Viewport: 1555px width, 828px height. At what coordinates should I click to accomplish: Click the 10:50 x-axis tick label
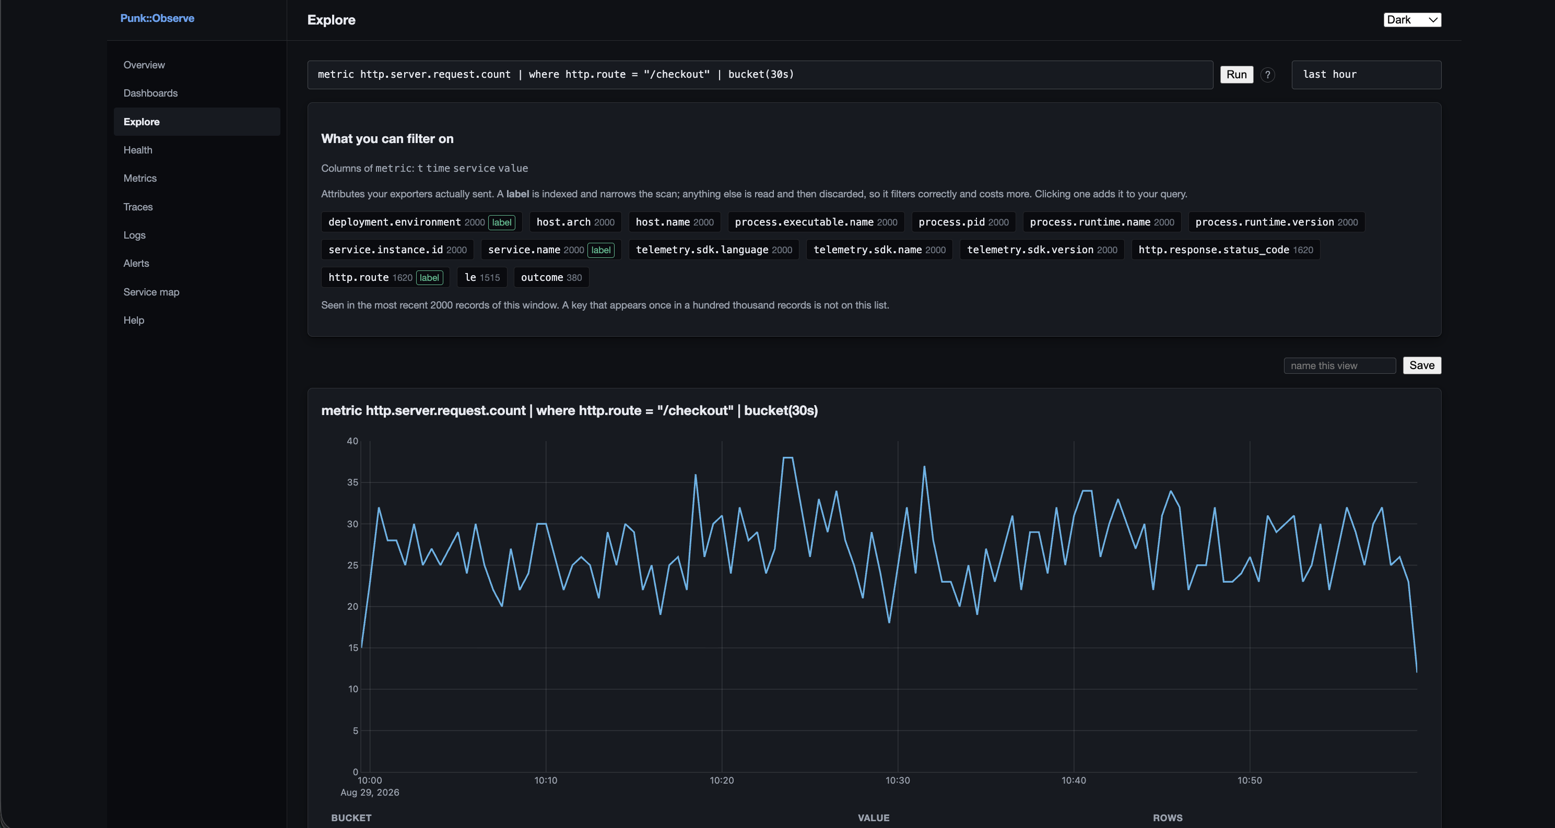pyautogui.click(x=1250, y=780)
